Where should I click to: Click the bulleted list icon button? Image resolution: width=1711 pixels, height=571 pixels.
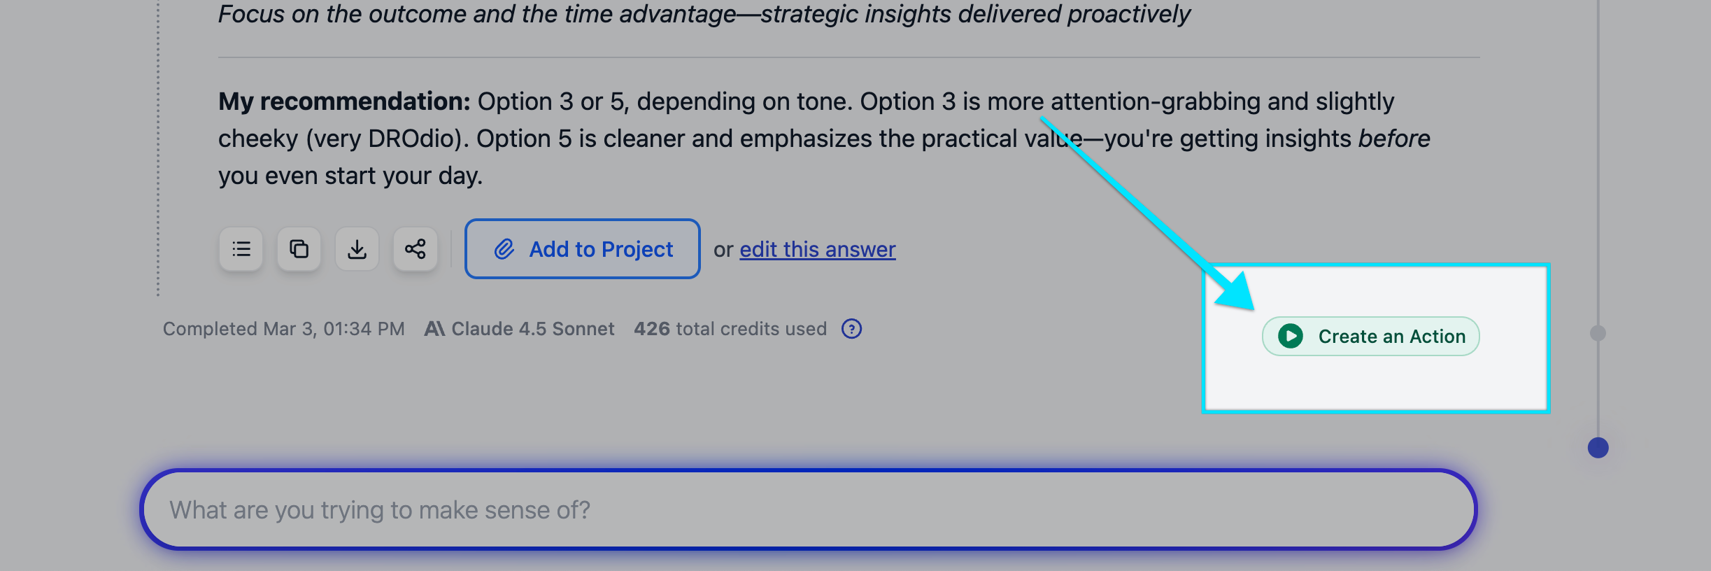coord(241,249)
